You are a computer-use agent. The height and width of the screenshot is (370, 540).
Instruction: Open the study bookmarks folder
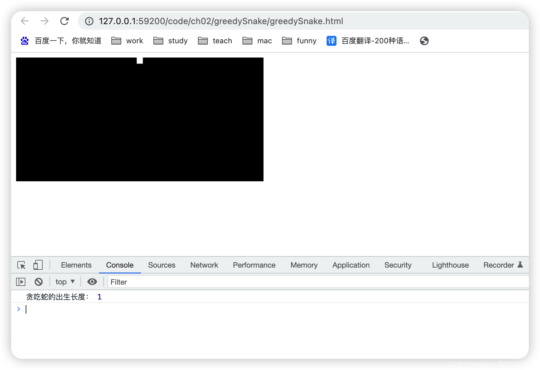[x=170, y=41]
